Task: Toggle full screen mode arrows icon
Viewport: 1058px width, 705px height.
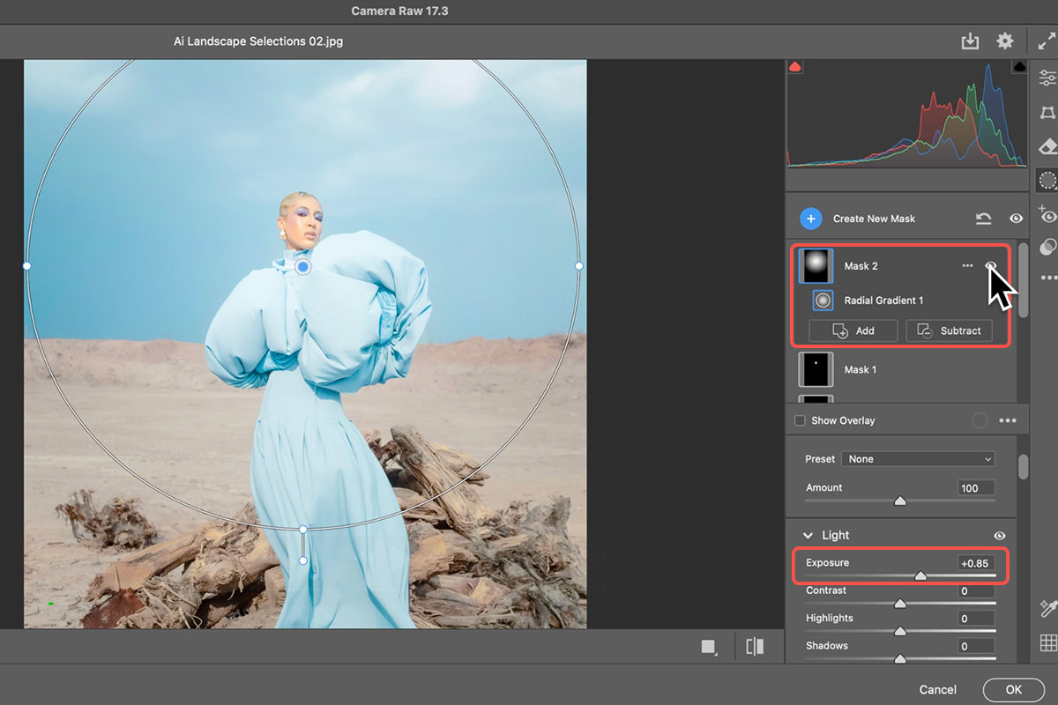Action: 1047,41
